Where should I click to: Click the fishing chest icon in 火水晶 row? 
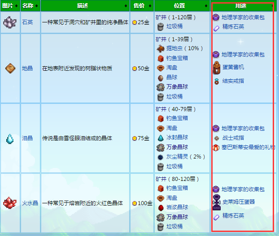click(161, 189)
